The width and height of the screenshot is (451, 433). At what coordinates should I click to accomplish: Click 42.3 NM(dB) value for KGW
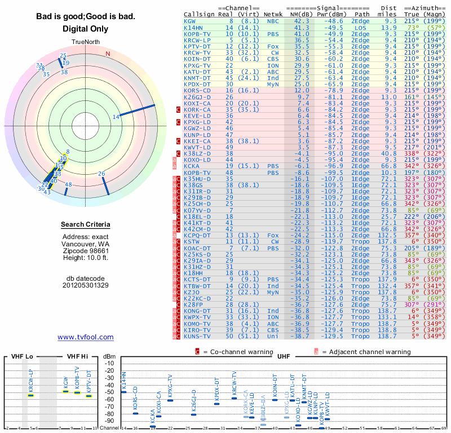tap(302, 21)
